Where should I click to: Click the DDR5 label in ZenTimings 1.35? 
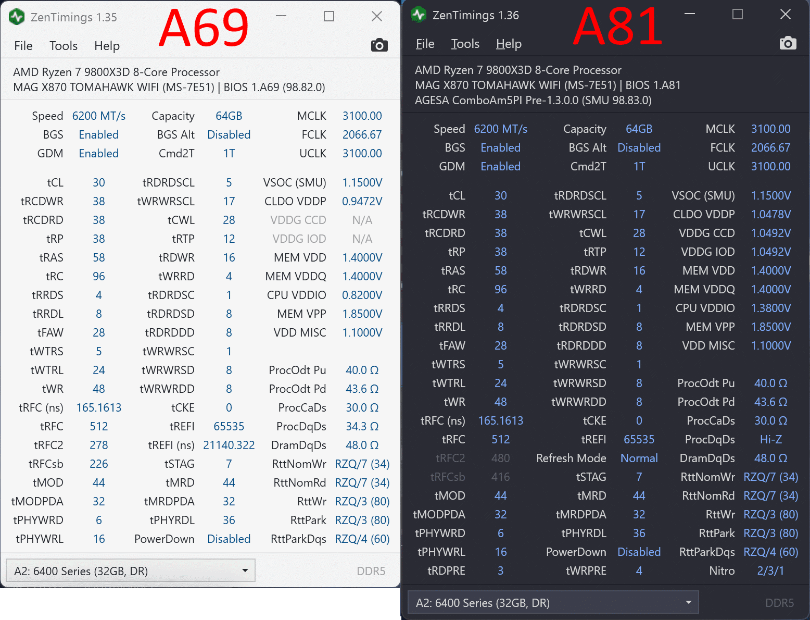[x=371, y=571]
